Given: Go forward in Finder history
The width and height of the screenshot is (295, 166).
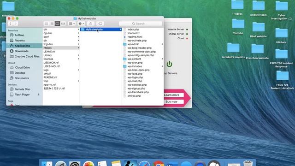Looking at the screenshot, I should tap(16, 24).
